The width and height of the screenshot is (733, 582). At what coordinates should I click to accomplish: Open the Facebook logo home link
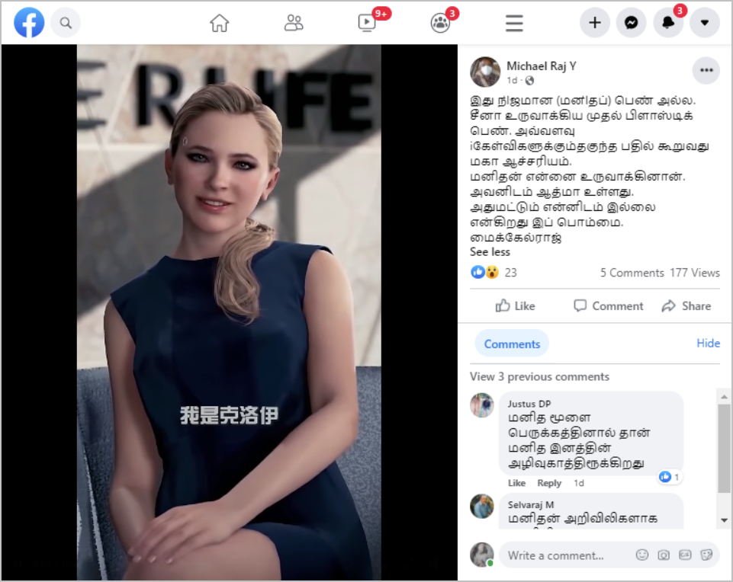pyautogui.click(x=29, y=22)
